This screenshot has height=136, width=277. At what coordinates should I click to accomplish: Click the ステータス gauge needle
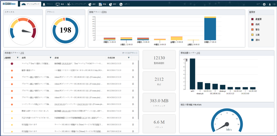click(27, 31)
